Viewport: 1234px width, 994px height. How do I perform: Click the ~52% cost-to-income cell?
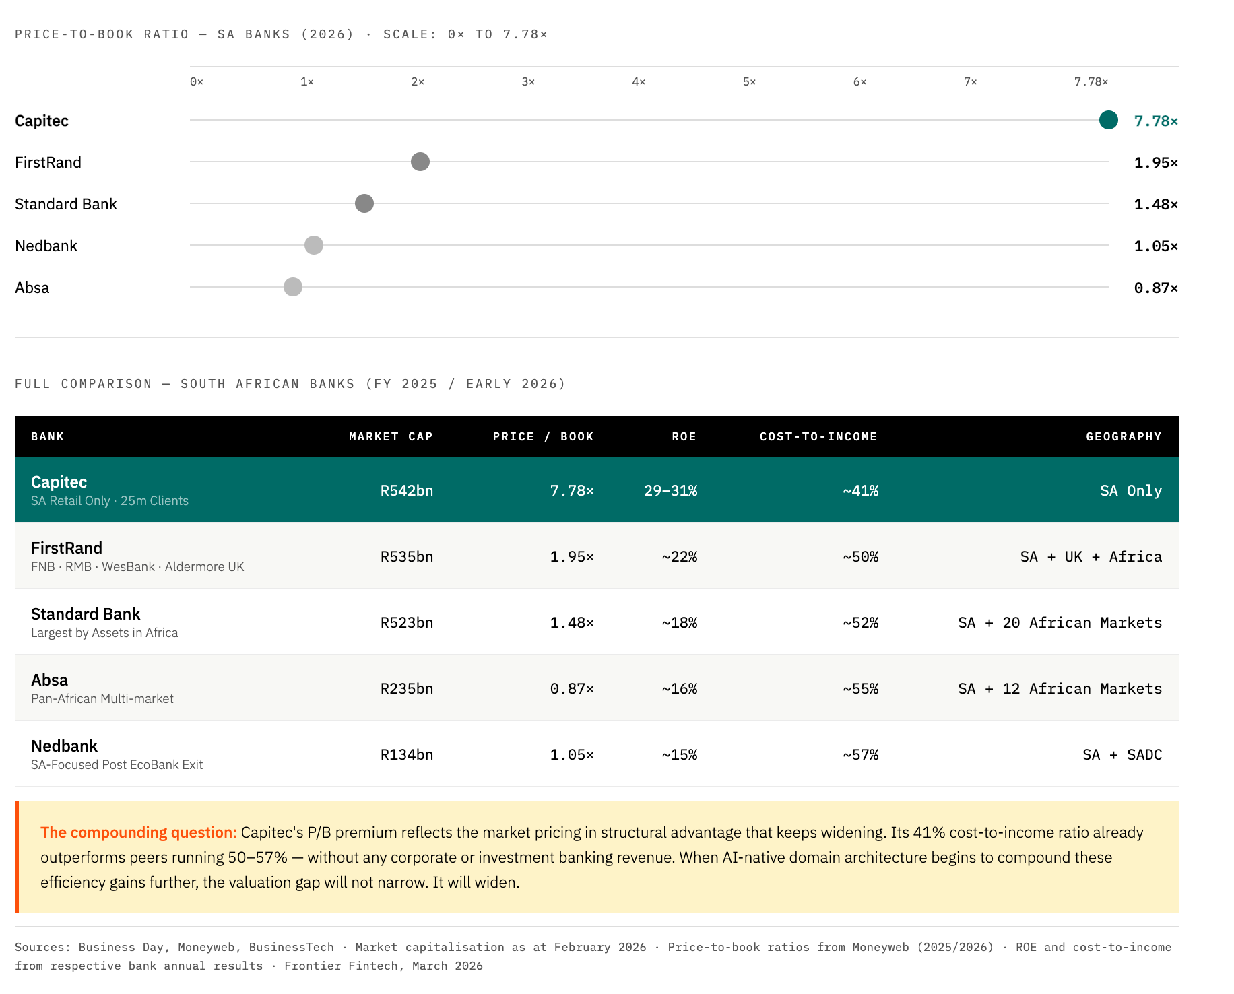coord(860,622)
